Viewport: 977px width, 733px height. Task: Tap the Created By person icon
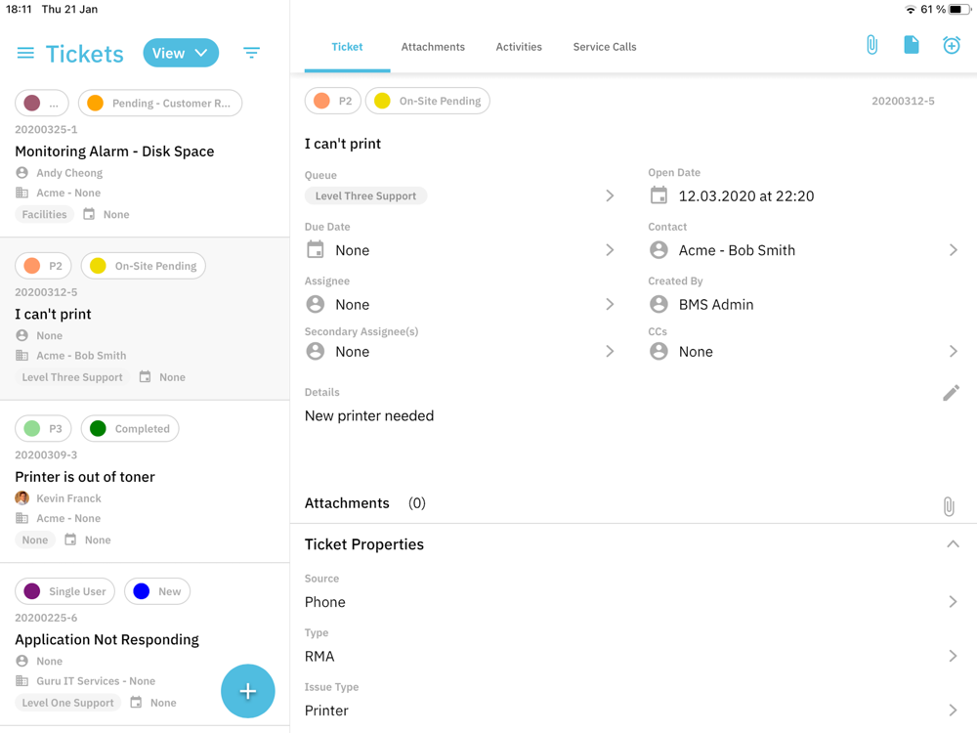[x=658, y=304]
